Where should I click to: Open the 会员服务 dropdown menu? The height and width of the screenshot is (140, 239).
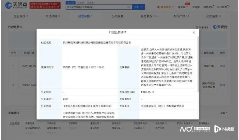point(166,7)
